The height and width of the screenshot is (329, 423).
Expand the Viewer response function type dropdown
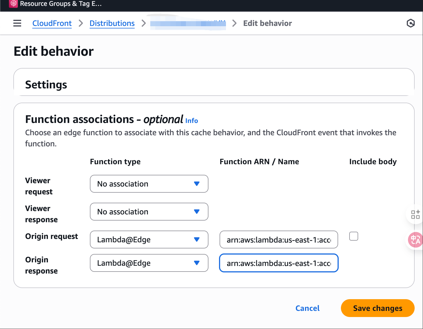(x=149, y=212)
